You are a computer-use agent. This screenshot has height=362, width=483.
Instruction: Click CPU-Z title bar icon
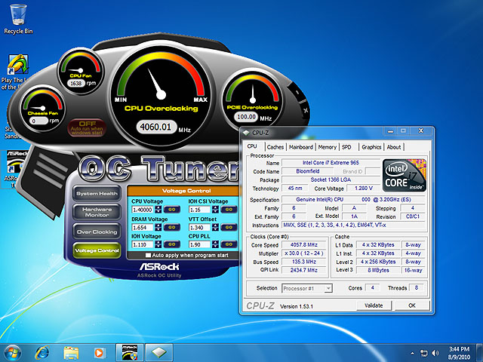pos(246,133)
